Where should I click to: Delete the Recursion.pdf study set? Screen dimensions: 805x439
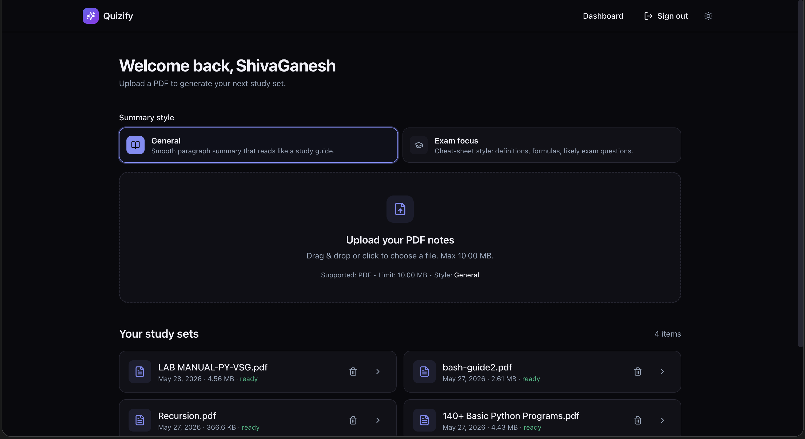(353, 420)
